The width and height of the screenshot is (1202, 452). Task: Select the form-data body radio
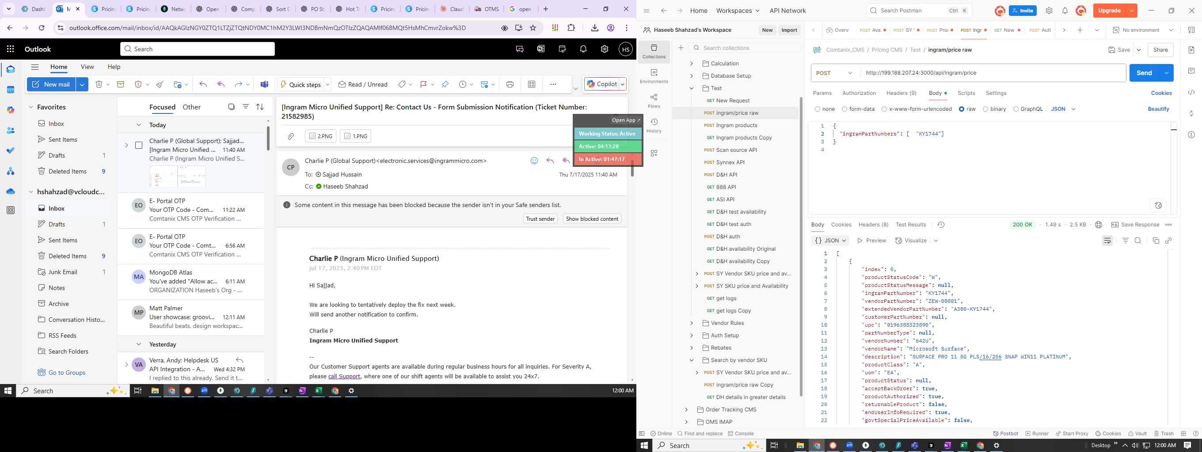pyautogui.click(x=844, y=109)
